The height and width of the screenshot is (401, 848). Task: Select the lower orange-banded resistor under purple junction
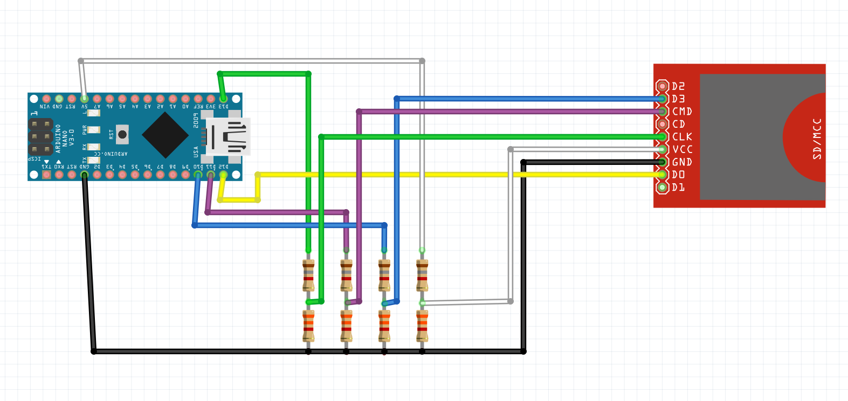(346, 326)
